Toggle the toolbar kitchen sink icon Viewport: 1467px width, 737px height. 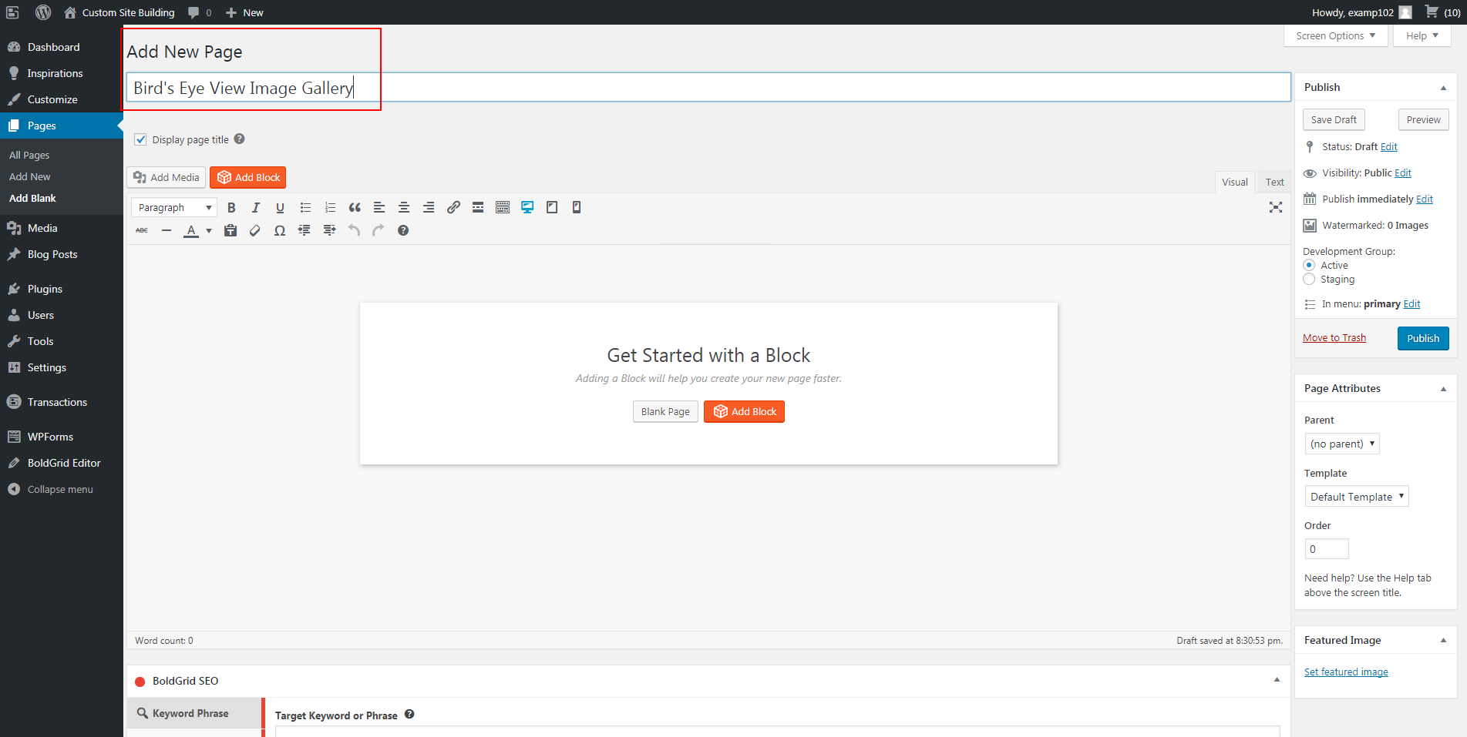(503, 207)
